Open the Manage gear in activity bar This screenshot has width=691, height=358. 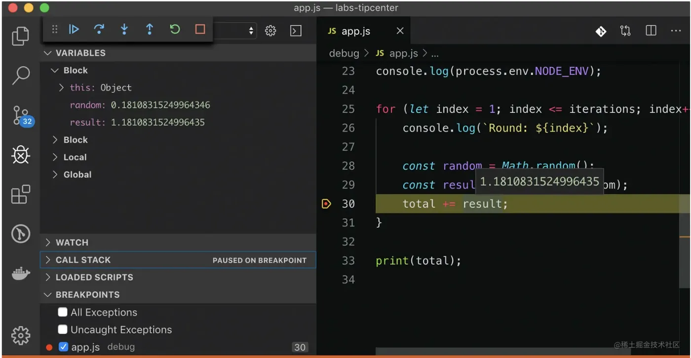pyautogui.click(x=21, y=335)
